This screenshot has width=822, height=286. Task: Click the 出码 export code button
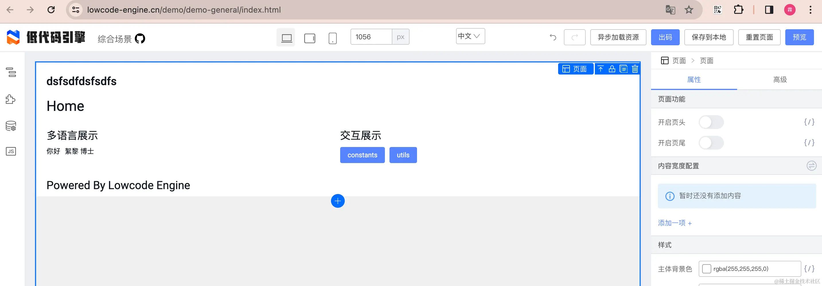click(x=665, y=37)
